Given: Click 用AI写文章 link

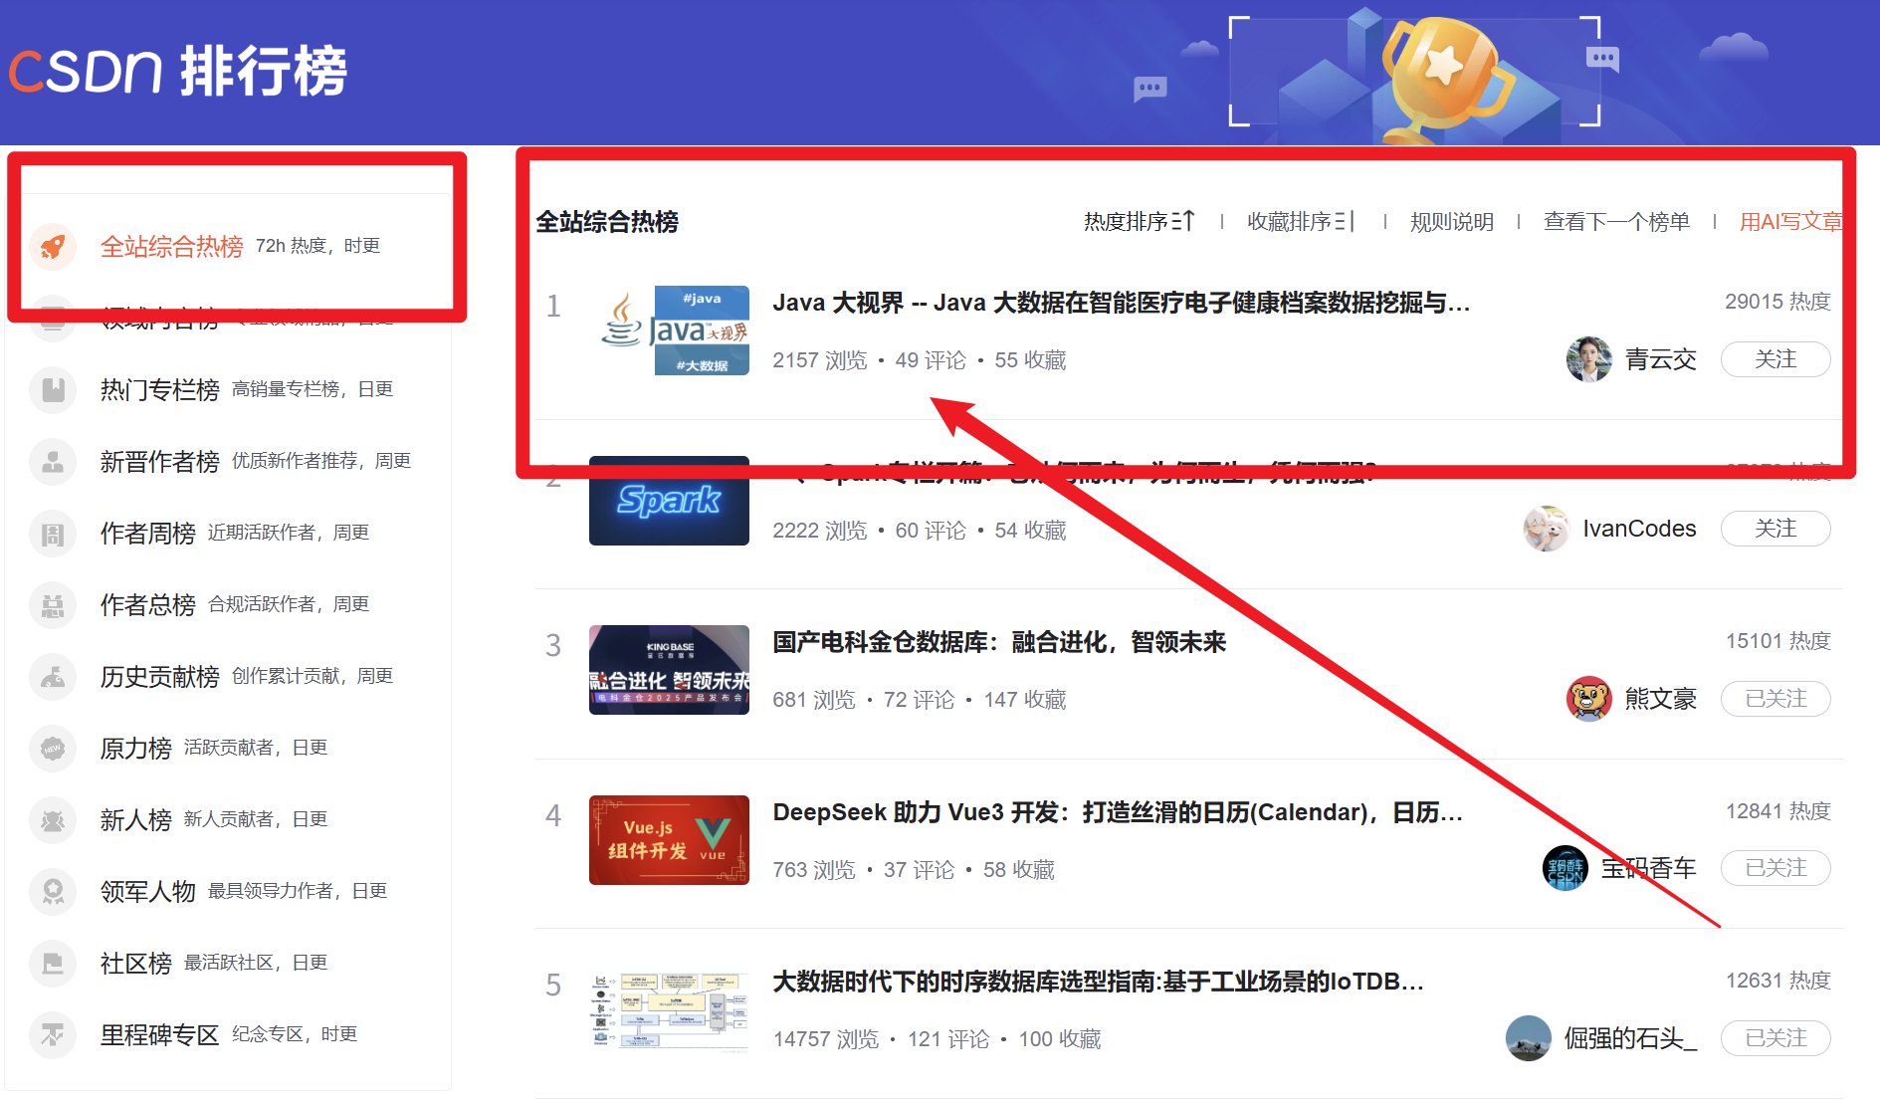Looking at the screenshot, I should 1790,221.
